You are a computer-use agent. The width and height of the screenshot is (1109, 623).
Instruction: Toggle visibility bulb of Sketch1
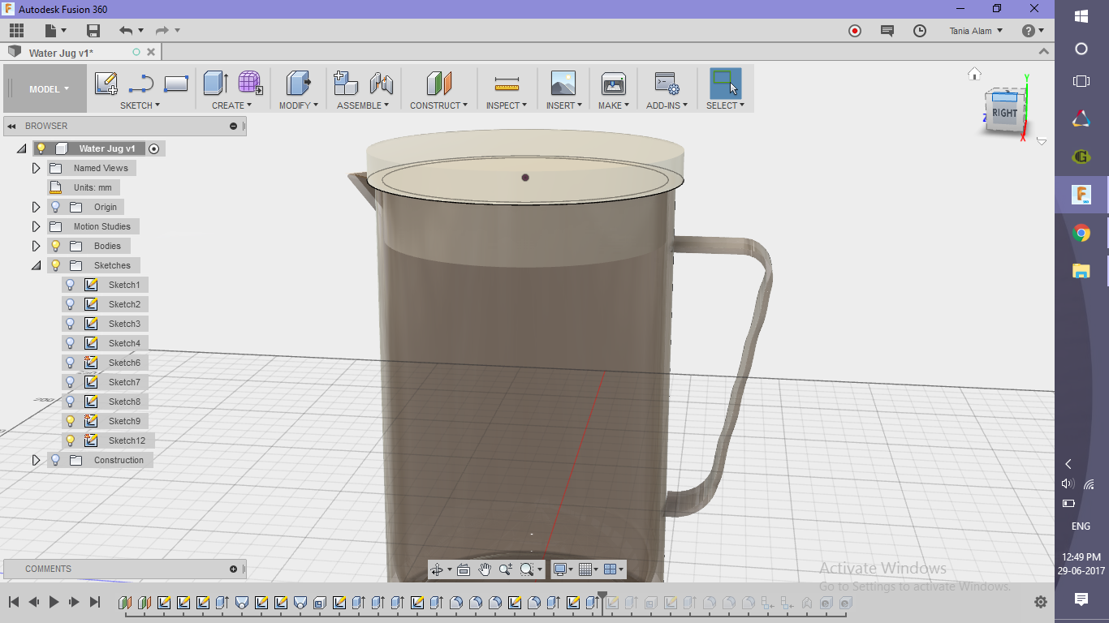click(70, 285)
